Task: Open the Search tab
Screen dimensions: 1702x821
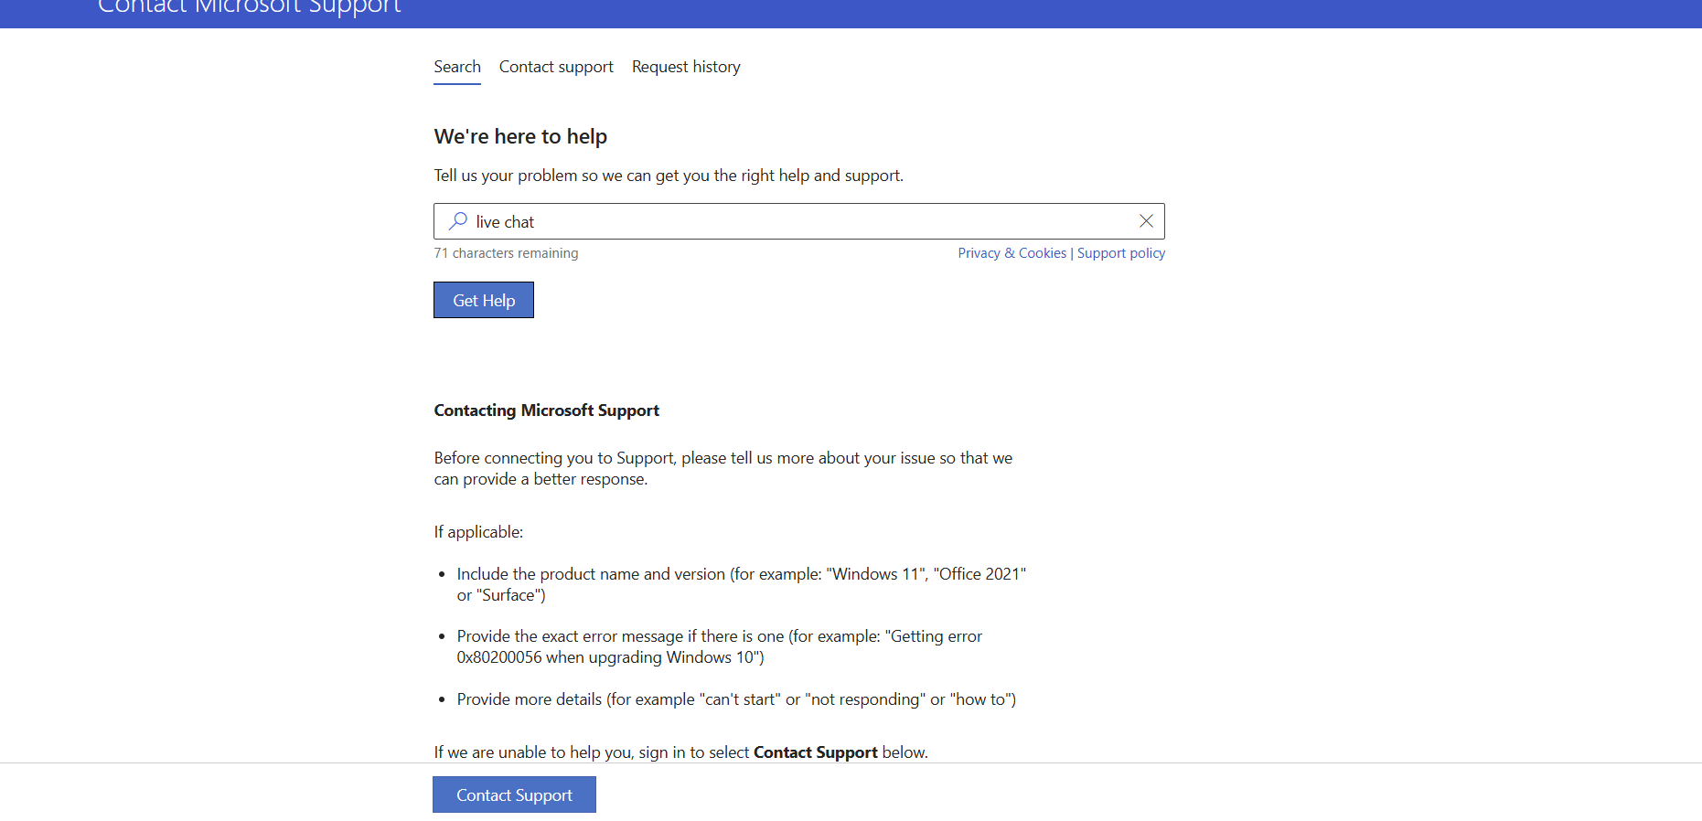Action: [x=457, y=67]
